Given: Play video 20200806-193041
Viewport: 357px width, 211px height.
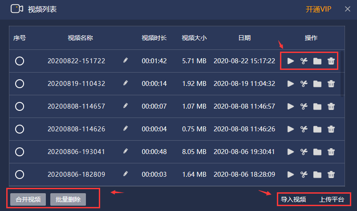Looking at the screenshot, I should tap(291, 152).
